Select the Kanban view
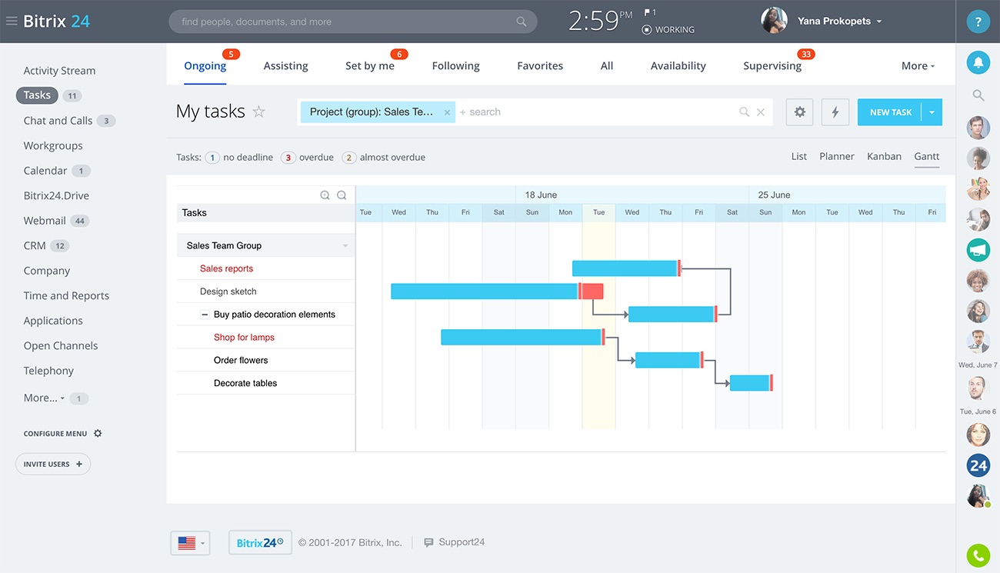 point(884,156)
